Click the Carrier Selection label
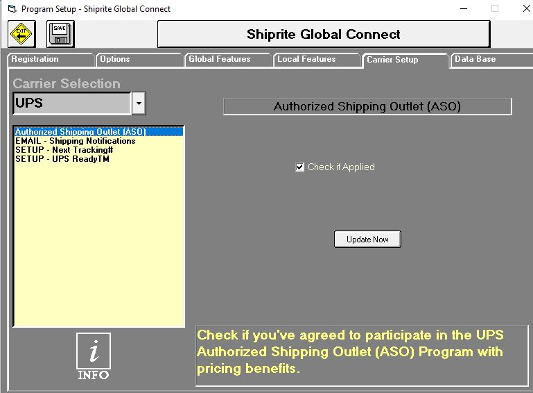The height and width of the screenshot is (393, 533). tap(67, 83)
